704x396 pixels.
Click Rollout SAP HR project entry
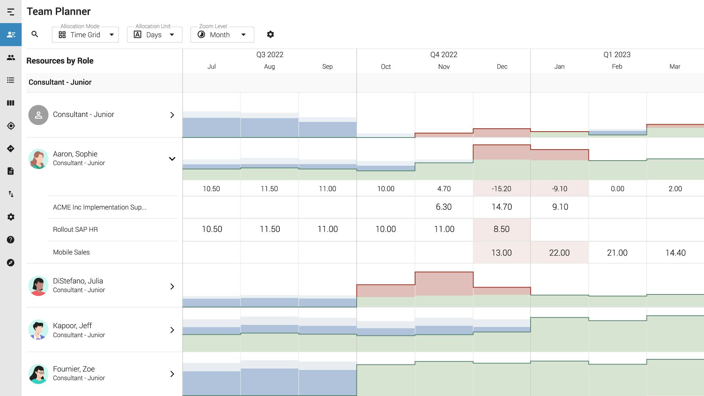click(75, 229)
